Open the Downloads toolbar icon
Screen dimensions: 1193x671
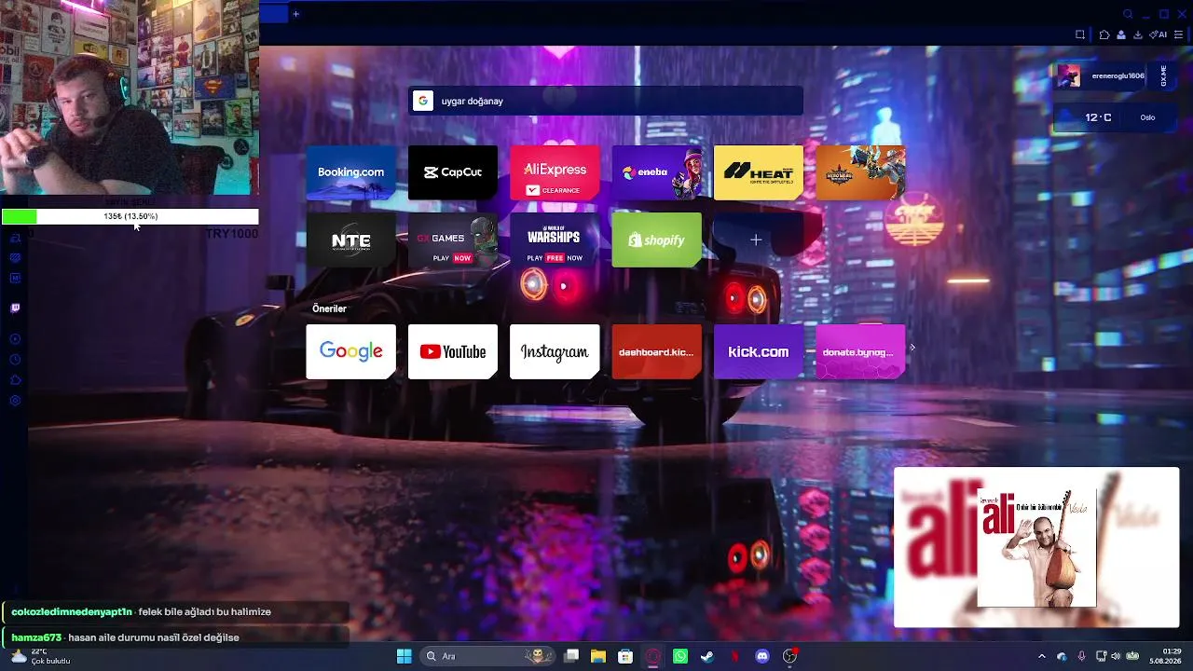[x=1138, y=34]
